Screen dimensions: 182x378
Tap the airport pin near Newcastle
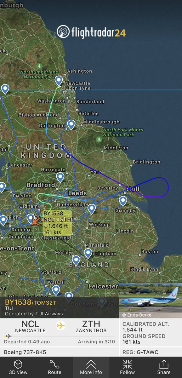pos(59,81)
